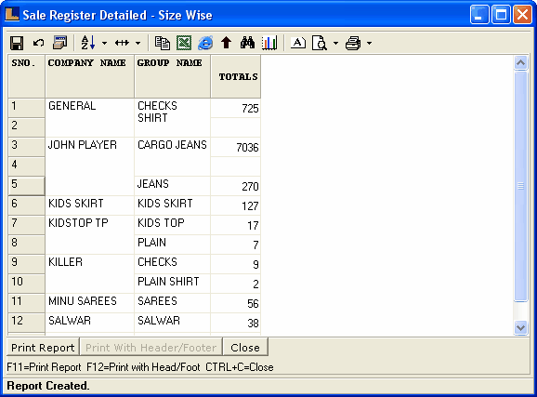
Task: Sort report using the A-Z icon
Action: pos(88,43)
